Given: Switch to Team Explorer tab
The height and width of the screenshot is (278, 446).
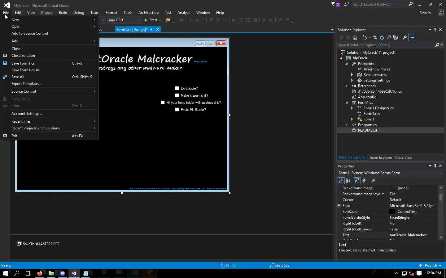Looking at the screenshot, I should [x=381, y=158].
